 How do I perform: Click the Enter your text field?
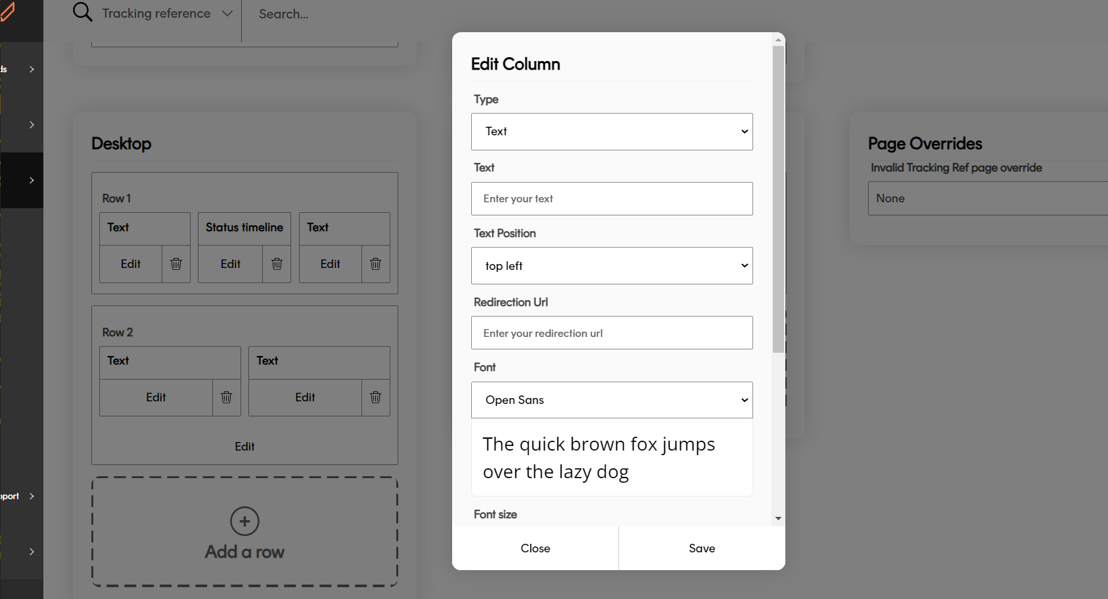611,199
